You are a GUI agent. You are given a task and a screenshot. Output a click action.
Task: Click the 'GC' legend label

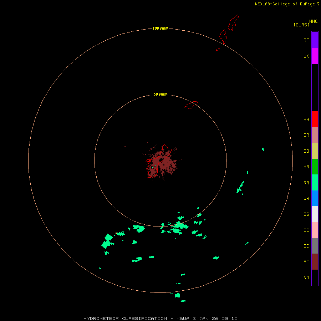pyautogui.click(x=306, y=246)
